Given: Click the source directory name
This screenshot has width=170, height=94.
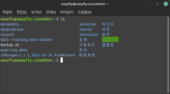Looking at the screenshot, I should [86, 29].
